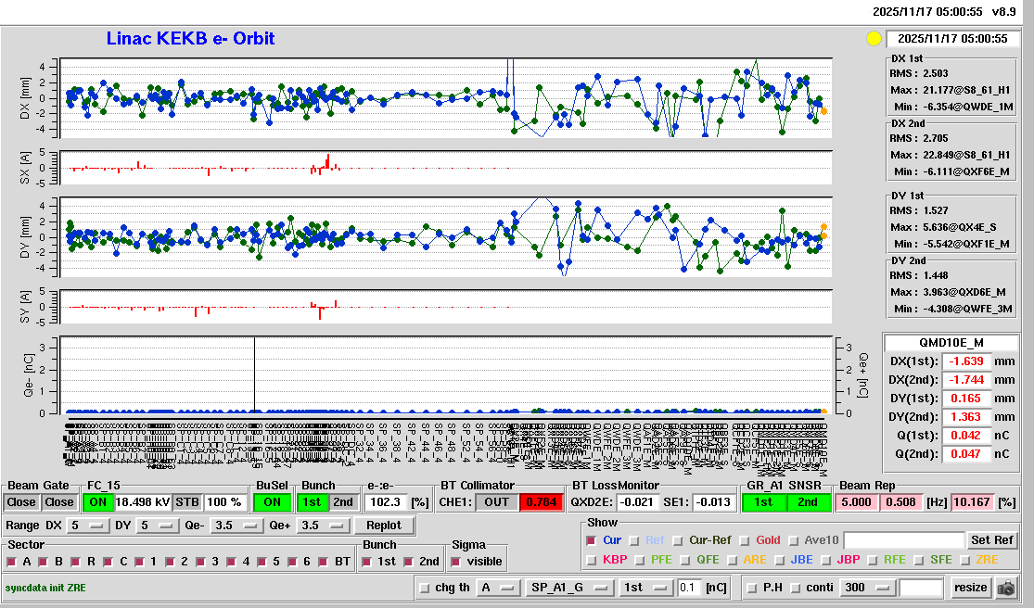Click the BT Collimator OUT button
The image size is (1034, 608).
497,502
